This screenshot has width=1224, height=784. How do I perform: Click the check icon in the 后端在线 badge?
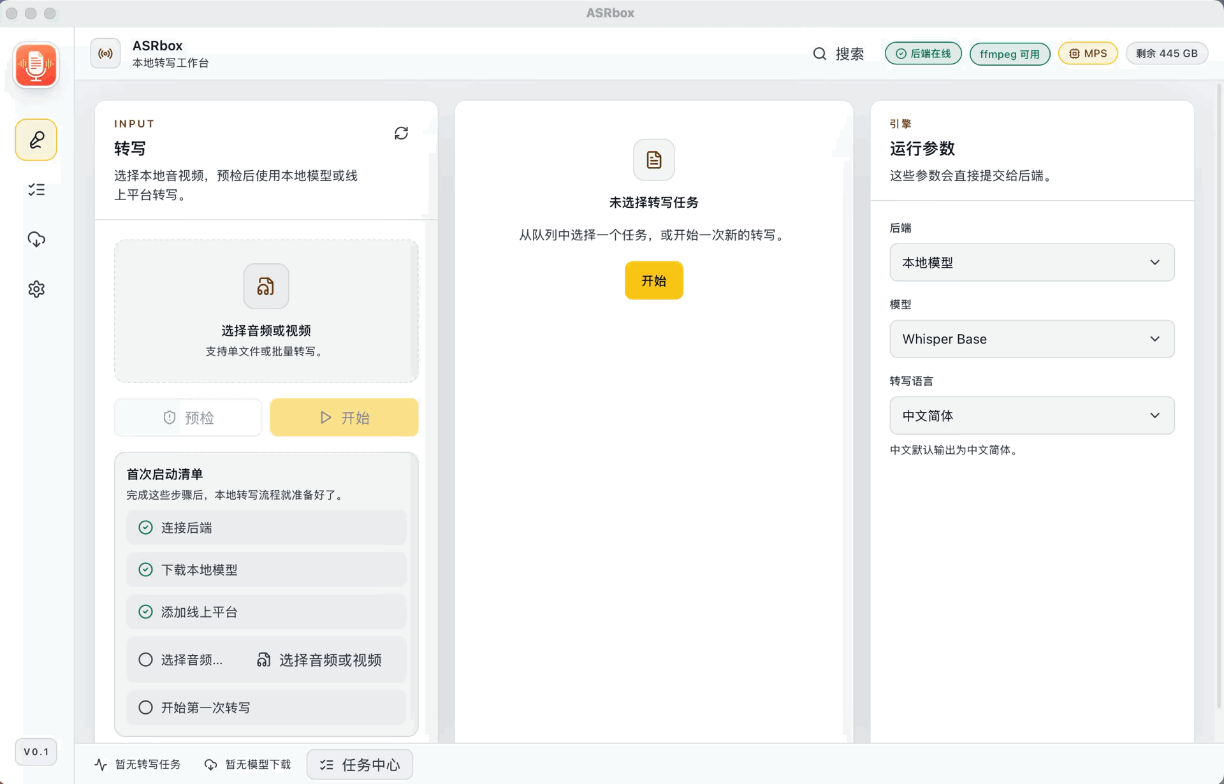(x=901, y=54)
